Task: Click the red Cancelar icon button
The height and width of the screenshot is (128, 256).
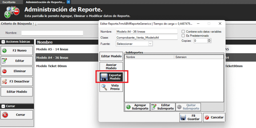Action: coord(207,117)
